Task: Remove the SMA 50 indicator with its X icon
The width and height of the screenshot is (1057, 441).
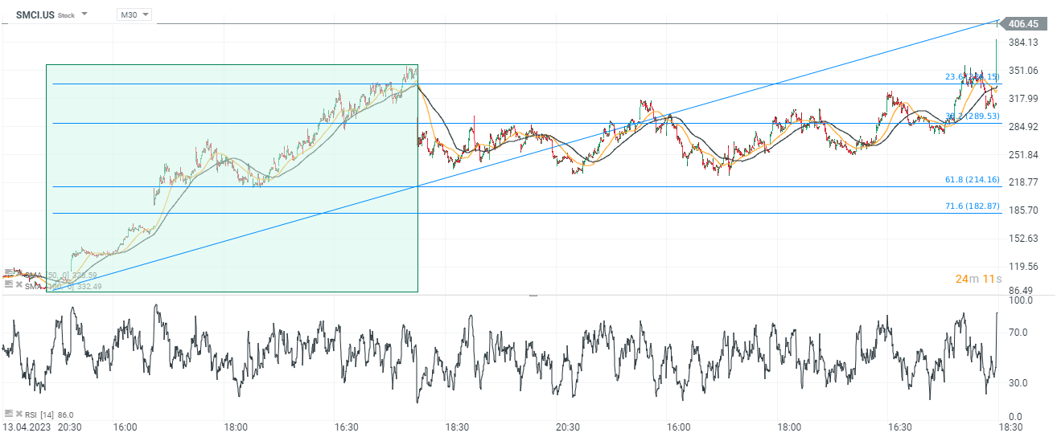Action: pos(19,272)
